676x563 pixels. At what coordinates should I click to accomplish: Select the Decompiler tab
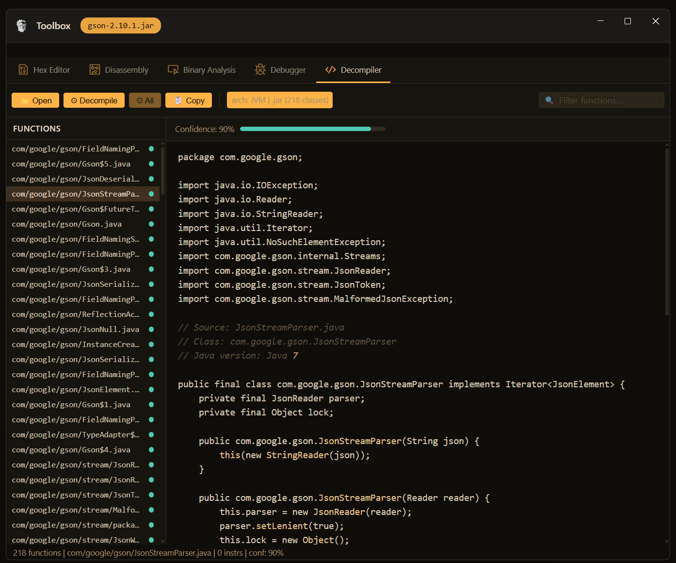coord(354,70)
